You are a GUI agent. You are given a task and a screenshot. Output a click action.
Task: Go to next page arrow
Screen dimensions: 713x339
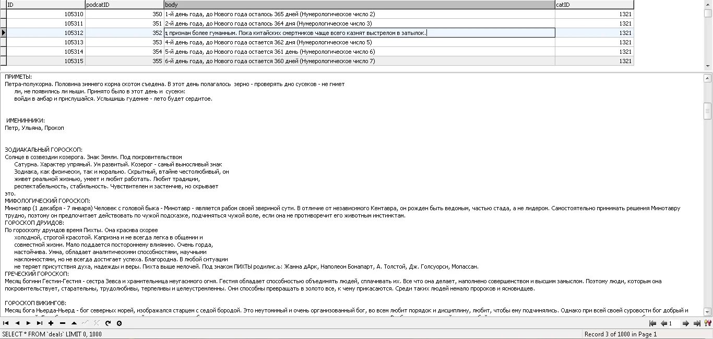(x=686, y=323)
